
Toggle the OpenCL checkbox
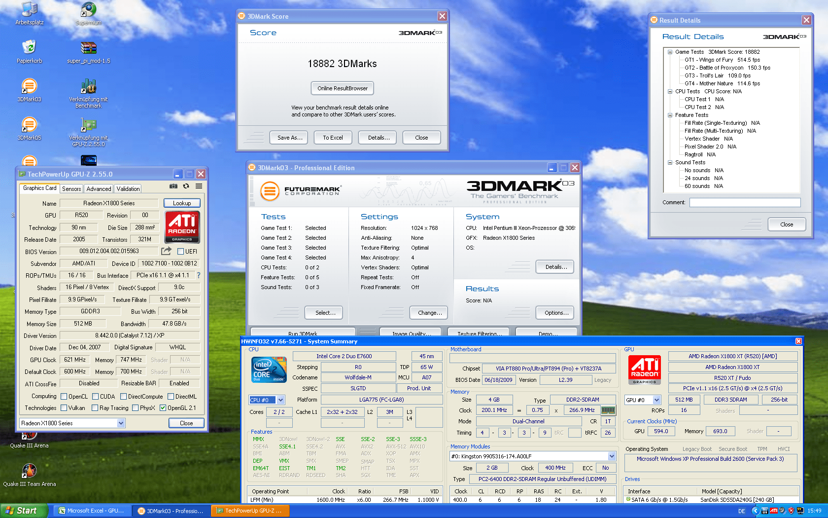(x=64, y=397)
